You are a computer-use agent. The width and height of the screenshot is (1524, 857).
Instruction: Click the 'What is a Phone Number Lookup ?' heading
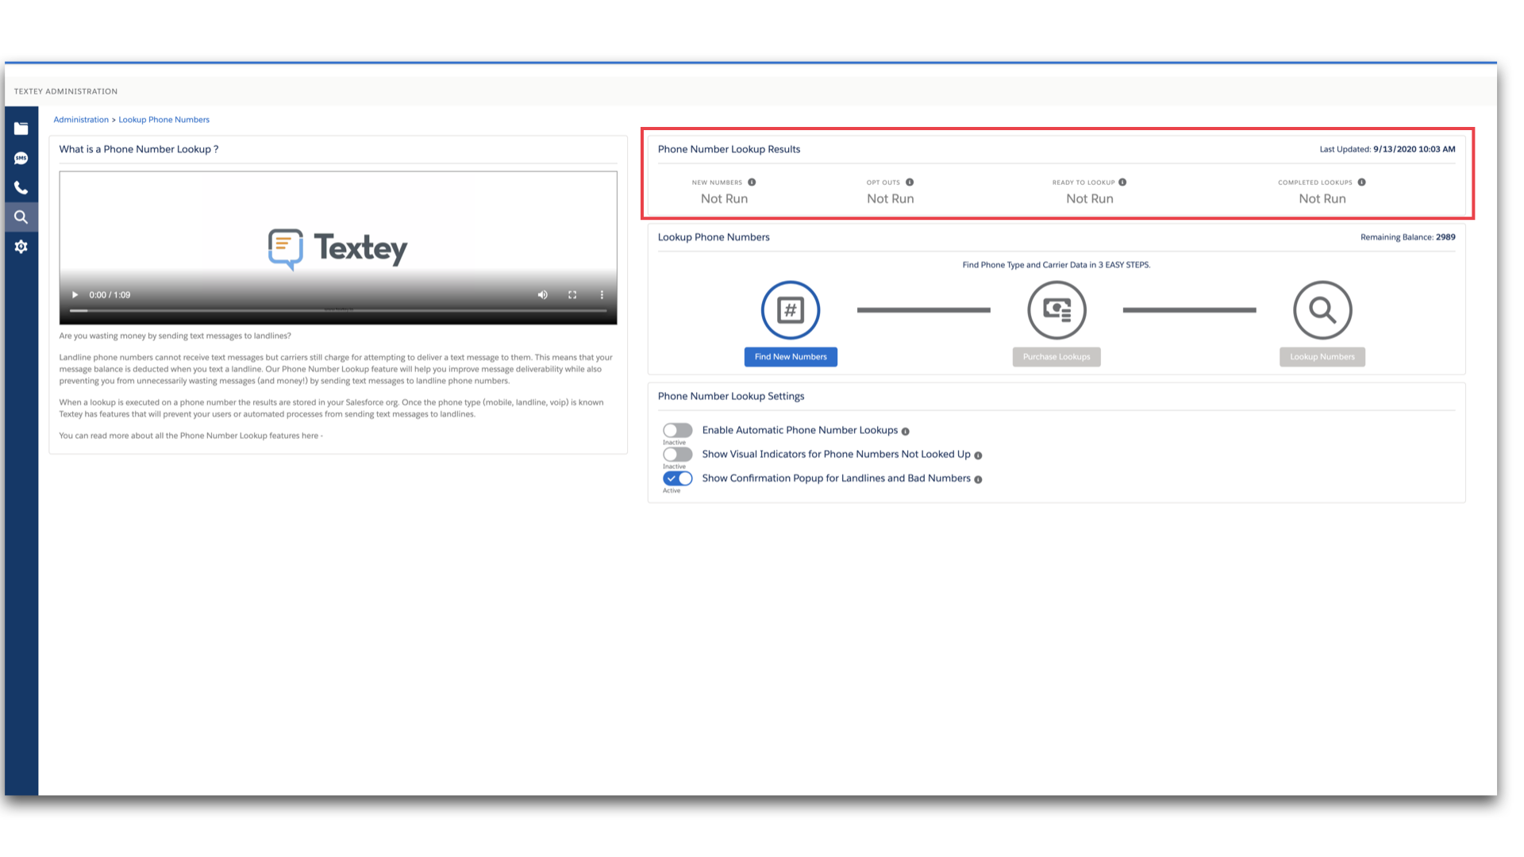tap(139, 149)
